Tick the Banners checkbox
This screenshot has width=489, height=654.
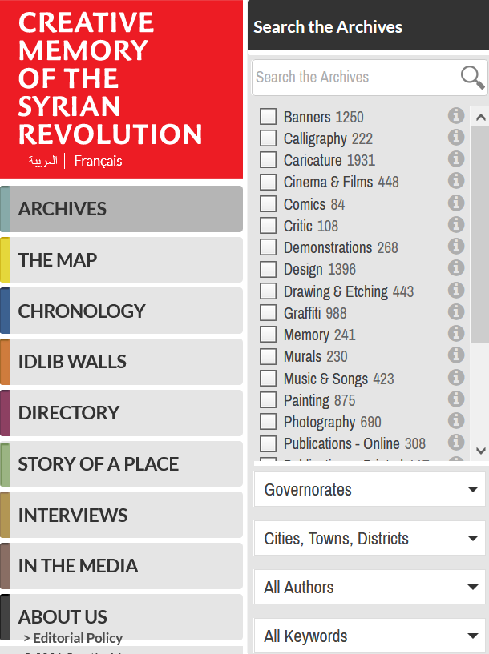268,116
